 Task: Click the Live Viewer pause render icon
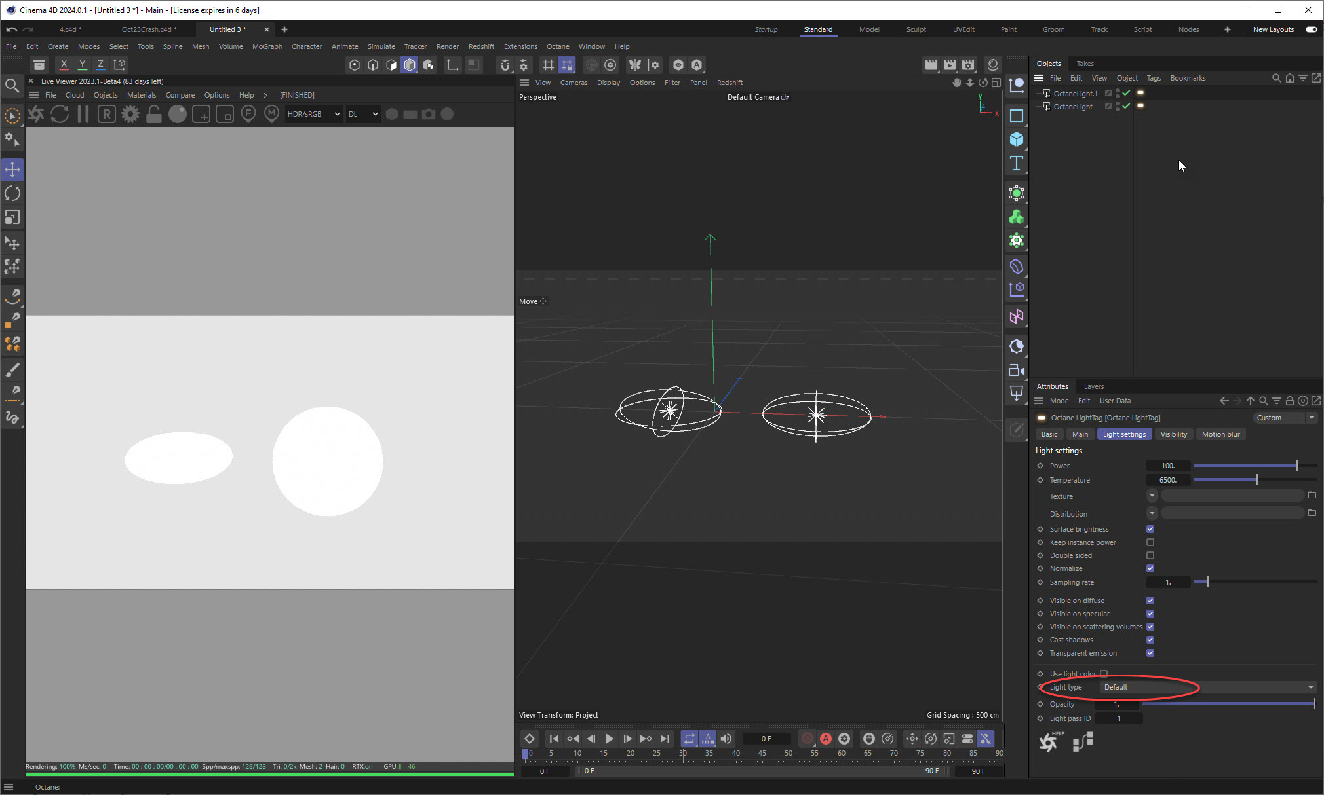pyautogui.click(x=83, y=114)
